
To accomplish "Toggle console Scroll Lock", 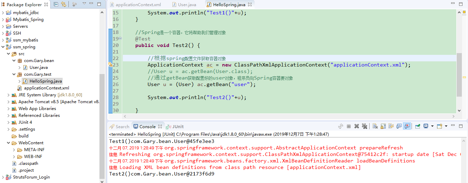I will click(383, 126).
